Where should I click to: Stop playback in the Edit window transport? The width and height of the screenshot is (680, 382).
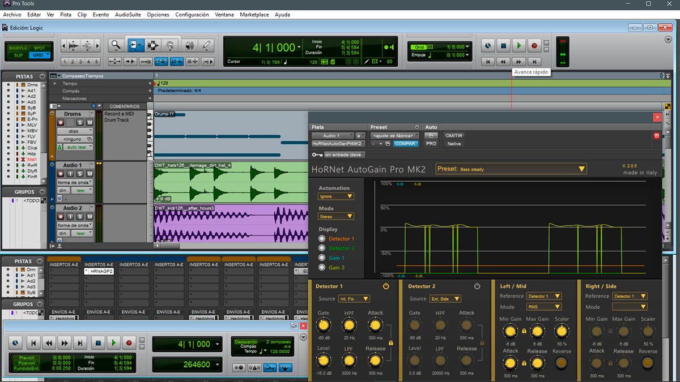coord(503,45)
